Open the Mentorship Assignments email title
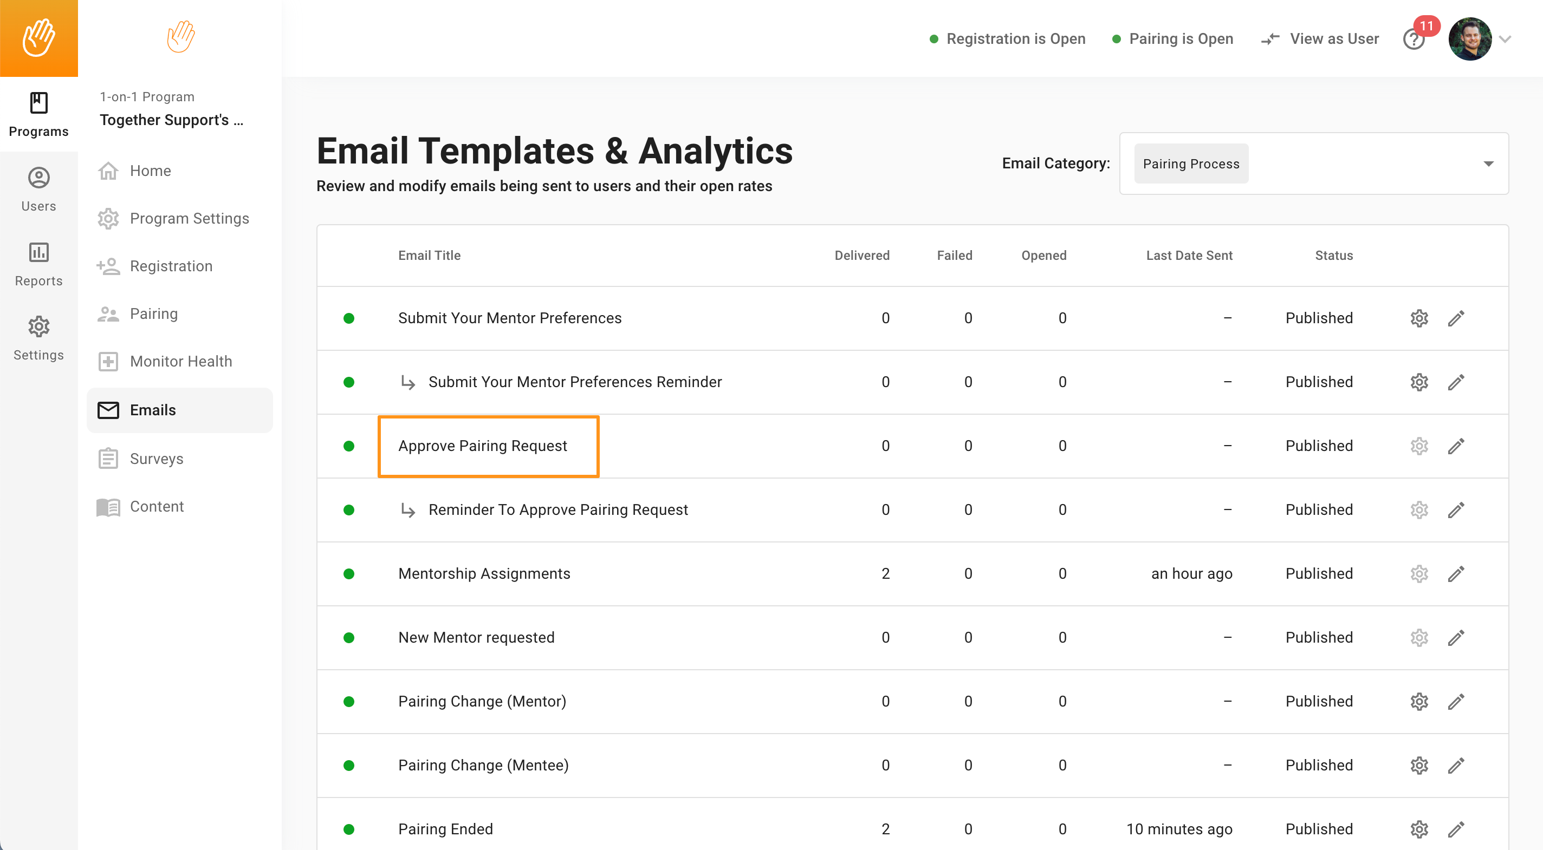This screenshot has width=1543, height=850. tap(484, 574)
